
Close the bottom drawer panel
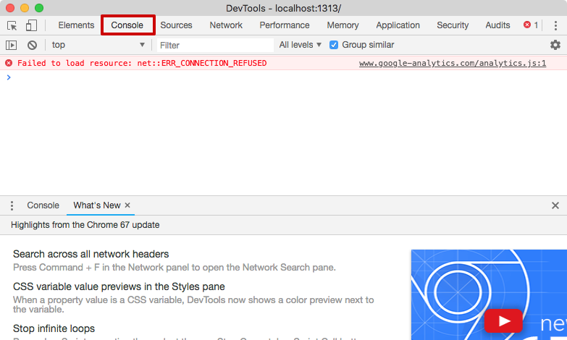pyautogui.click(x=555, y=205)
